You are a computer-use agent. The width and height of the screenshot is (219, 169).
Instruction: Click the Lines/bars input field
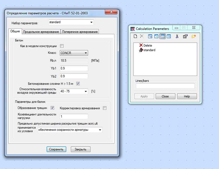[x=165, y=86]
